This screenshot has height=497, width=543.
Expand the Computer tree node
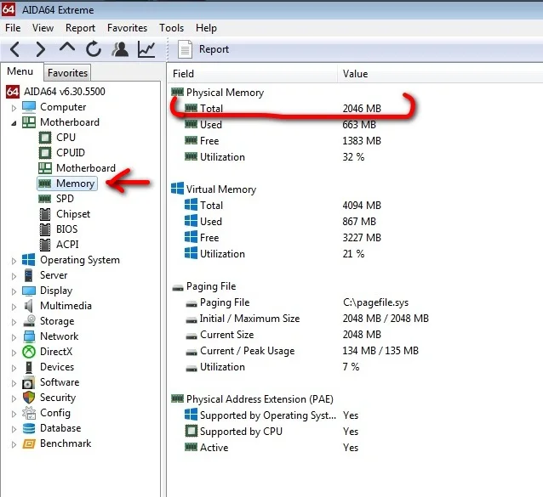click(x=14, y=108)
